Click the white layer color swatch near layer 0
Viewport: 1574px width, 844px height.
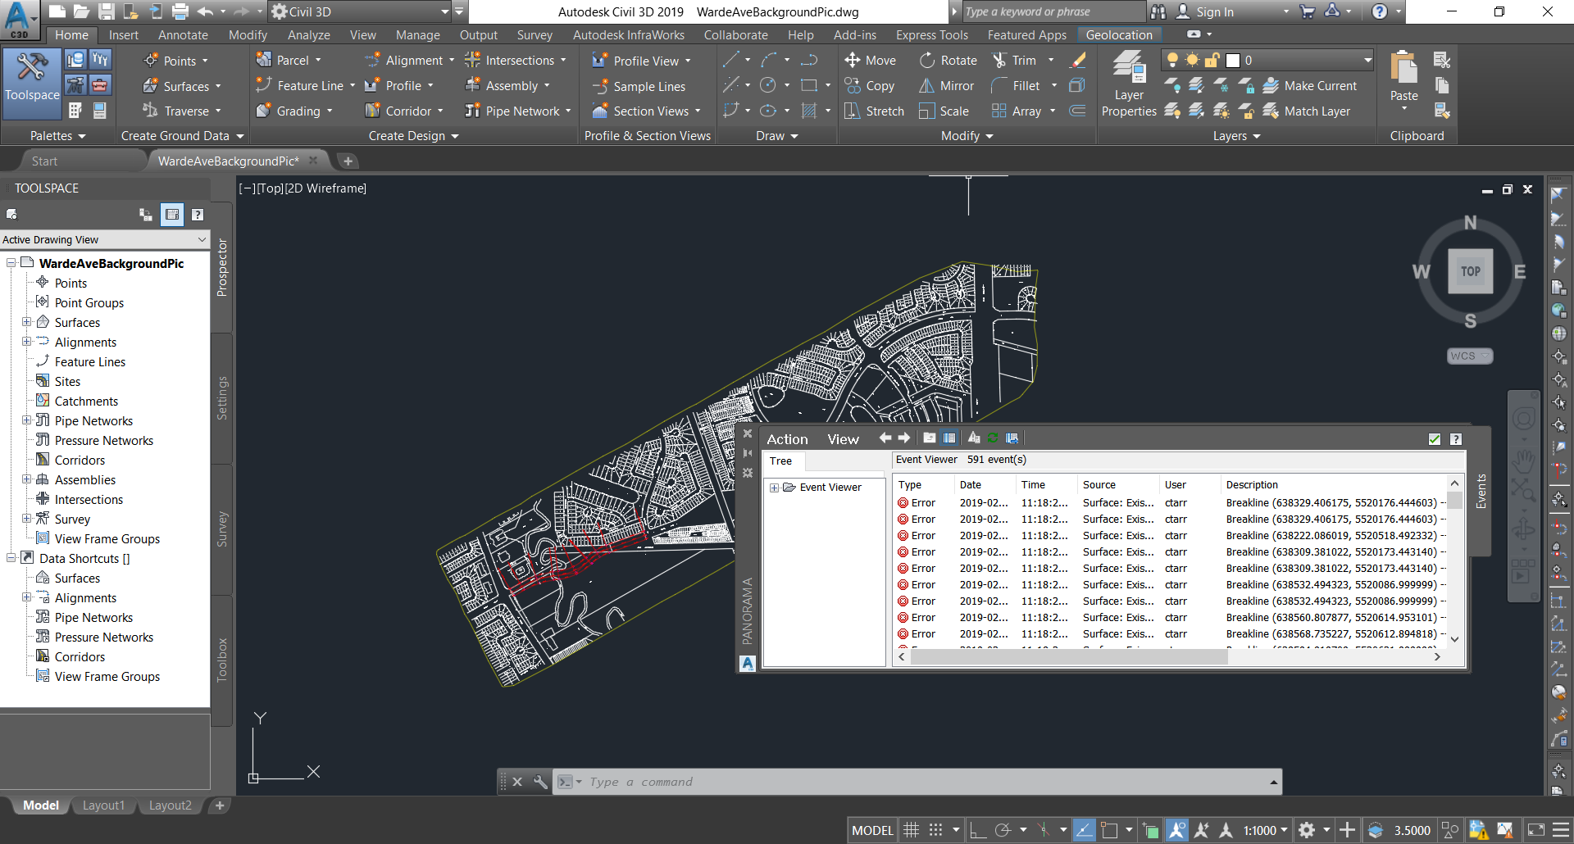tap(1232, 60)
